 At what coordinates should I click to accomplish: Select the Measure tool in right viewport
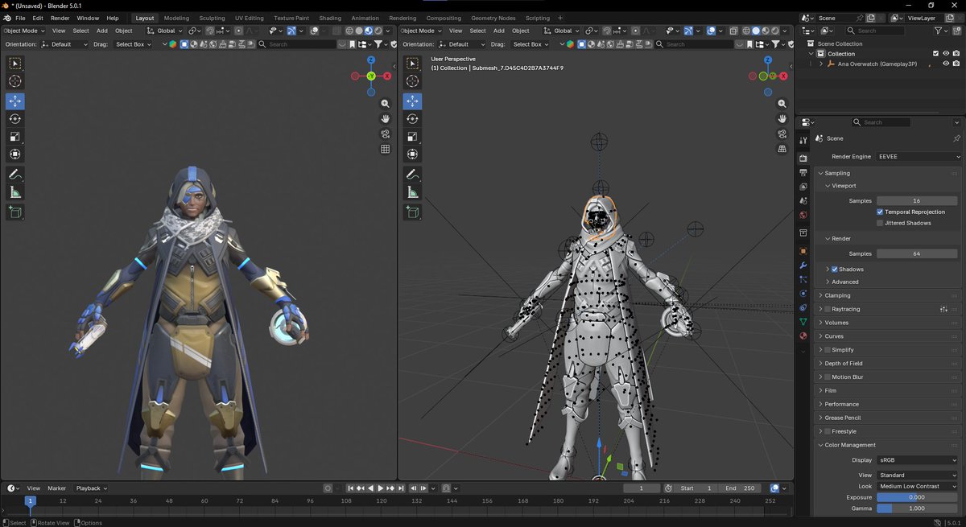(412, 192)
